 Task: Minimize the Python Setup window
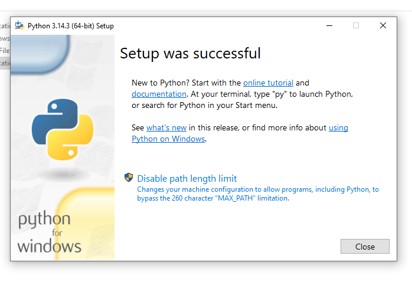click(x=328, y=26)
